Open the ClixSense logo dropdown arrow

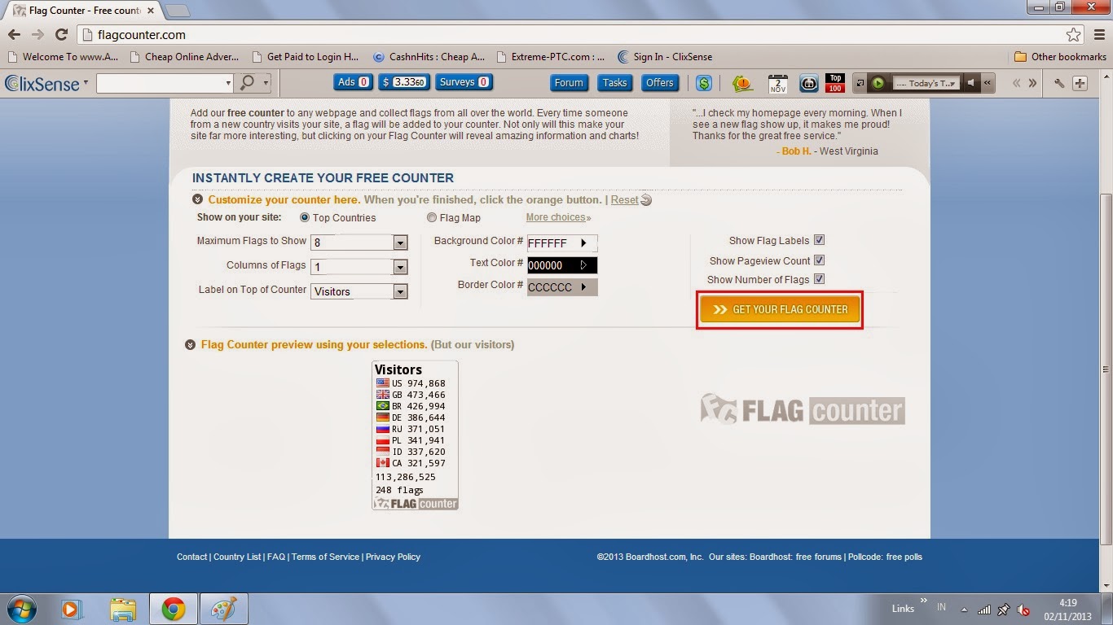86,82
